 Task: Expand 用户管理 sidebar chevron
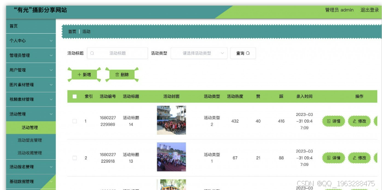51,70
